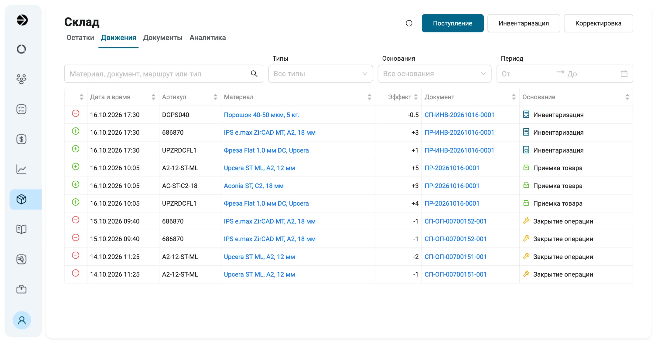Screen dimensions: 656x343
Task: Sort by the first icon column arrows
Action: (81, 97)
